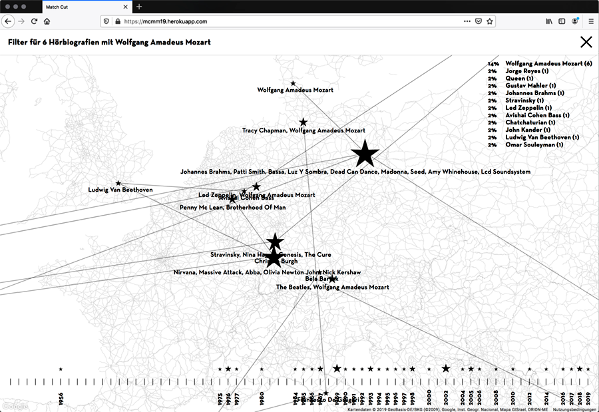The width and height of the screenshot is (599, 412).
Task: Click the large star above Stravinsky, Nina Hagen label
Action: click(x=275, y=242)
